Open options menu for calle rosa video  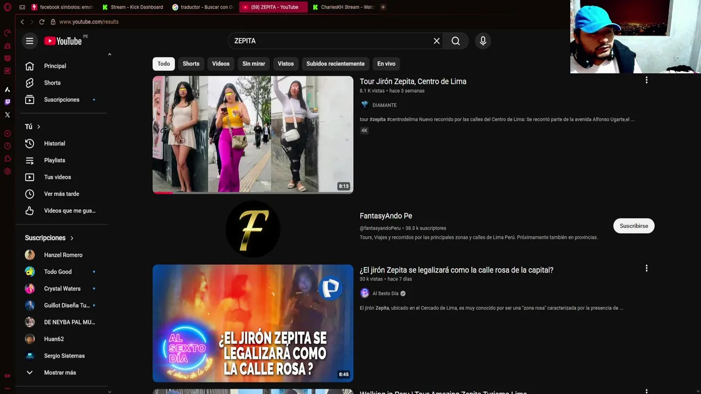click(x=646, y=268)
